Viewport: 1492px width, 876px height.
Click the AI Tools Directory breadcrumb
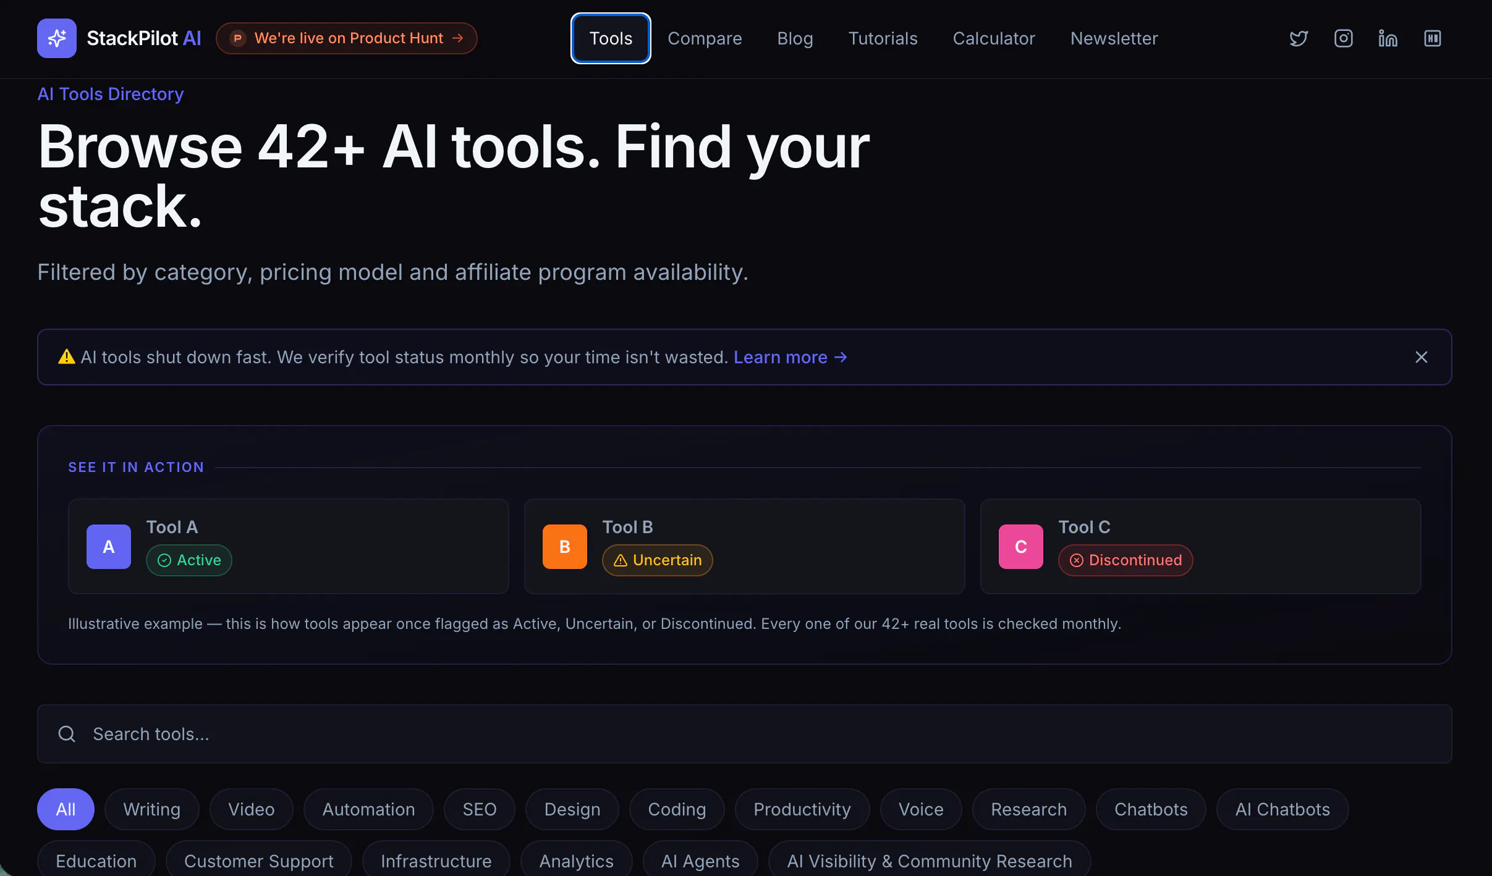(111, 94)
